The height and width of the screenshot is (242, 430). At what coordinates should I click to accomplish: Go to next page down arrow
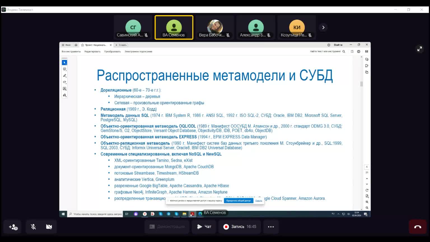click(367, 184)
